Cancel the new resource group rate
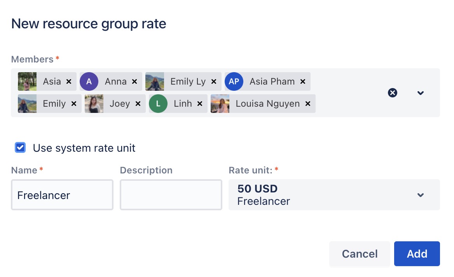 [360, 254]
